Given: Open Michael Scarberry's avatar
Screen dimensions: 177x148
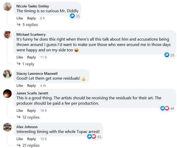Looking at the screenshot, I should click(x=7, y=35).
